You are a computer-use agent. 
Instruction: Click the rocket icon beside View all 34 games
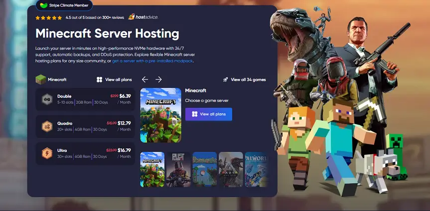tap(226, 79)
